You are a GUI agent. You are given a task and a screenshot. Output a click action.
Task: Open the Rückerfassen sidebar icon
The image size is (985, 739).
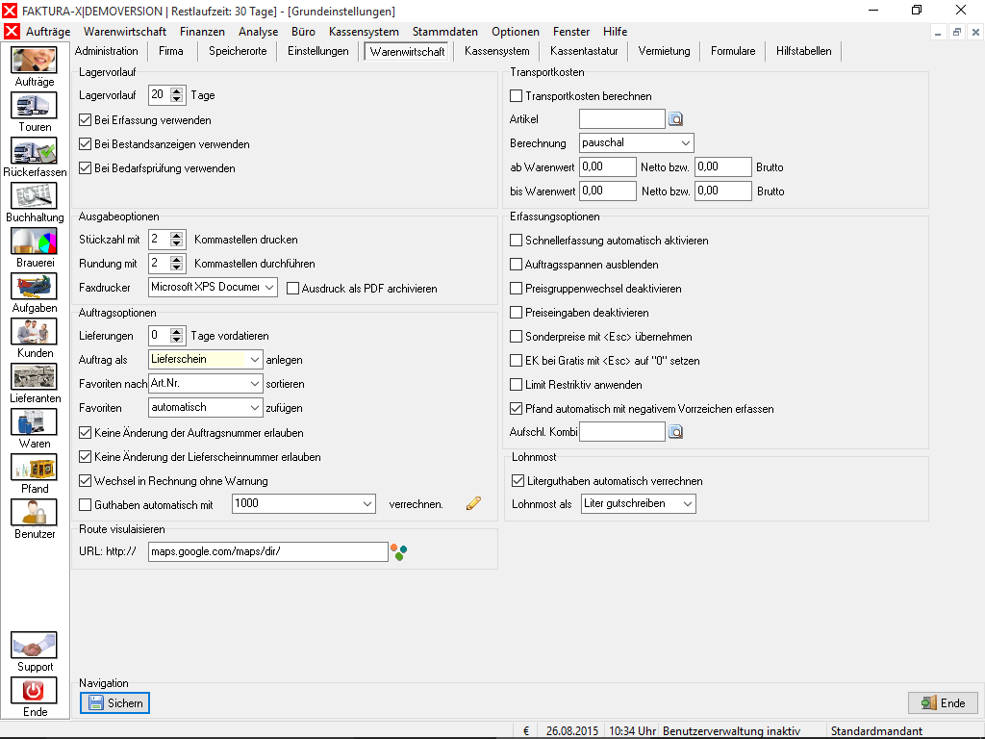pyautogui.click(x=34, y=151)
